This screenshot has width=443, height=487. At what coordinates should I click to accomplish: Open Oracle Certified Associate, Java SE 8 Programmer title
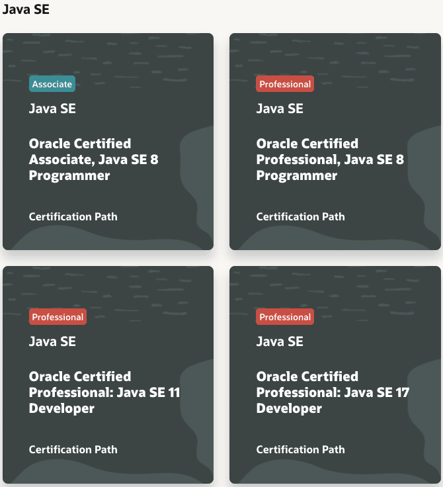click(x=94, y=159)
